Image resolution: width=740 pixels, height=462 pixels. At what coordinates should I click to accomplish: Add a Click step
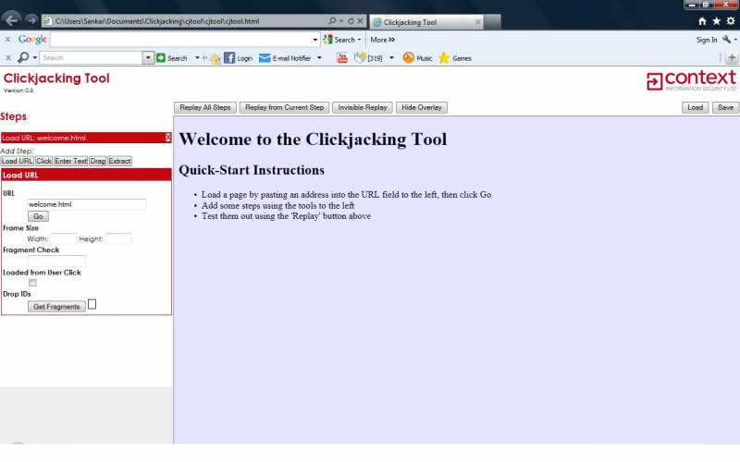(43, 161)
